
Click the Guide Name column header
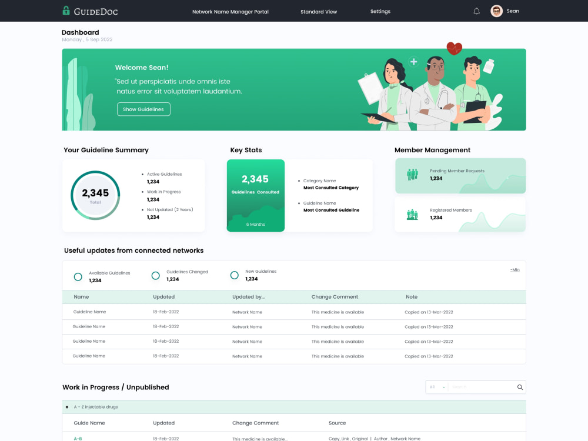(89, 423)
